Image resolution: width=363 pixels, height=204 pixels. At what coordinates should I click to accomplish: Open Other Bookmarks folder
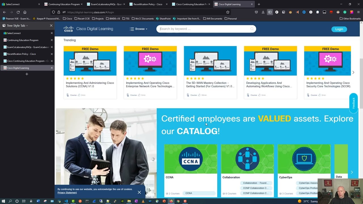350,19
